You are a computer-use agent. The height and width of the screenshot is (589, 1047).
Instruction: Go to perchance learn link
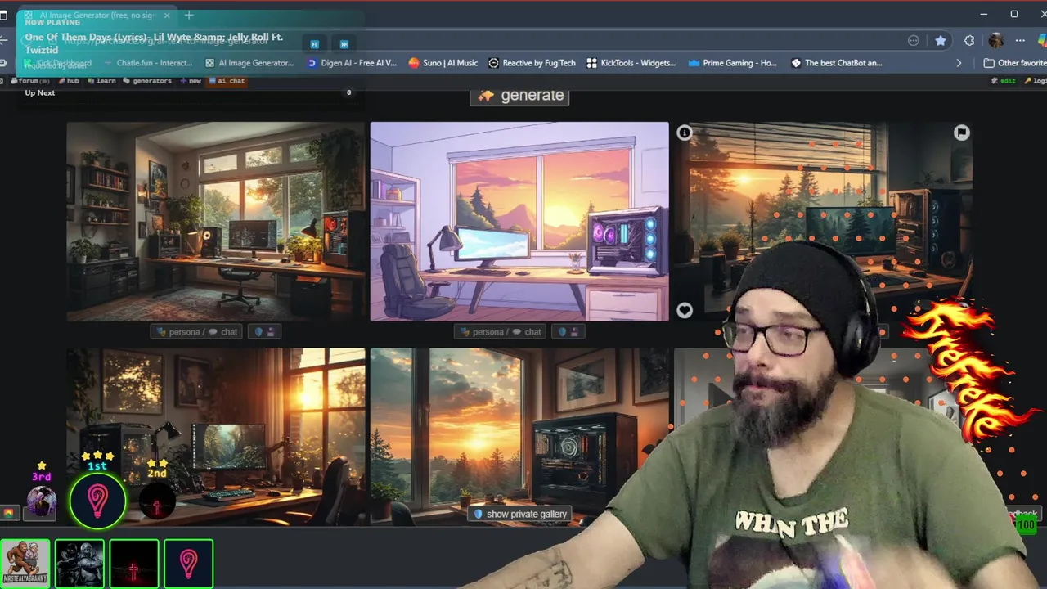pyautogui.click(x=101, y=81)
